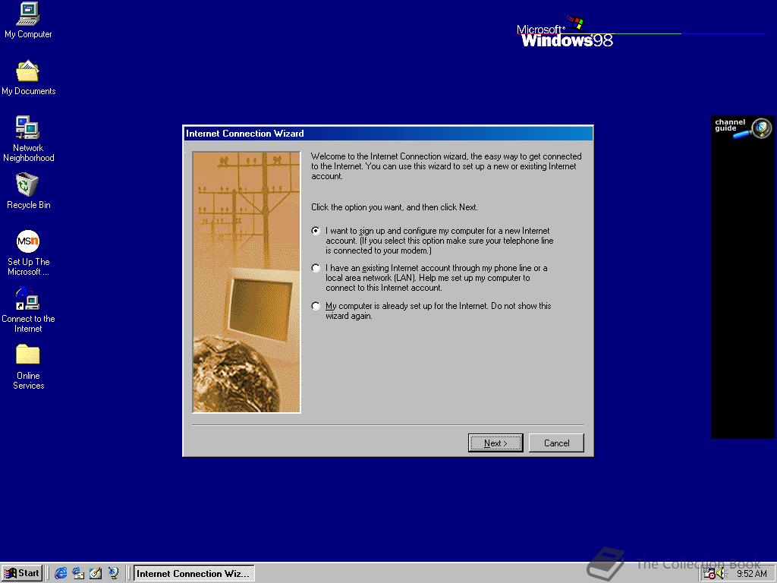
Task: Select the MSN setup desktop icon
Action: coord(28,253)
